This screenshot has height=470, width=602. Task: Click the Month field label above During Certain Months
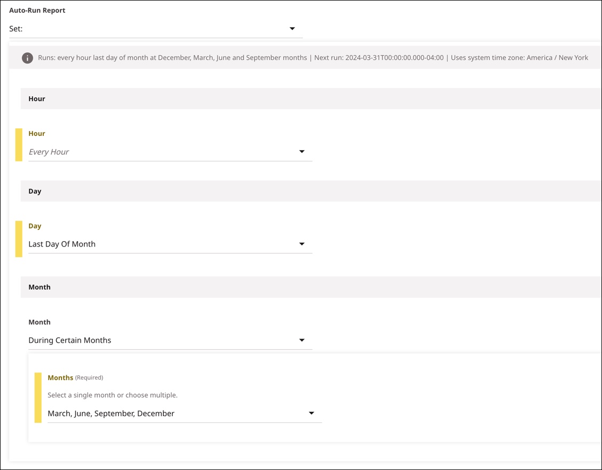coord(40,322)
